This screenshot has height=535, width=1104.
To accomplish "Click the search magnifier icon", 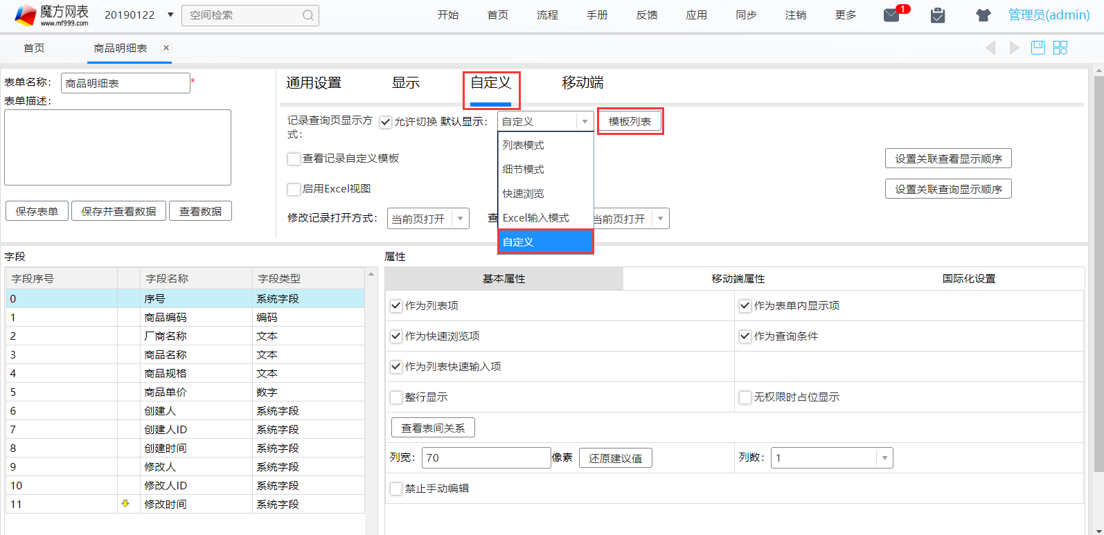I will (308, 15).
